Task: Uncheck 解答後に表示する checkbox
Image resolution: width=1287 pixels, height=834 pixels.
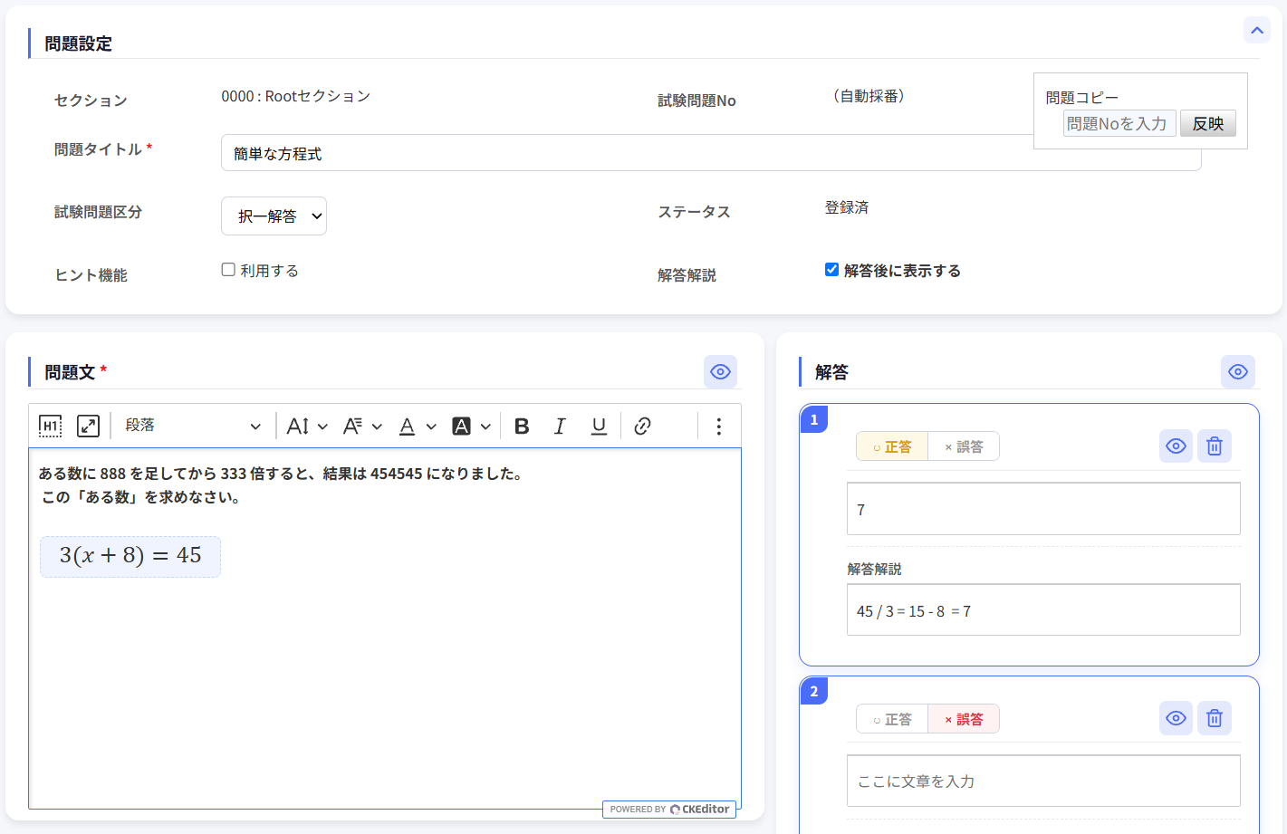Action: point(831,270)
